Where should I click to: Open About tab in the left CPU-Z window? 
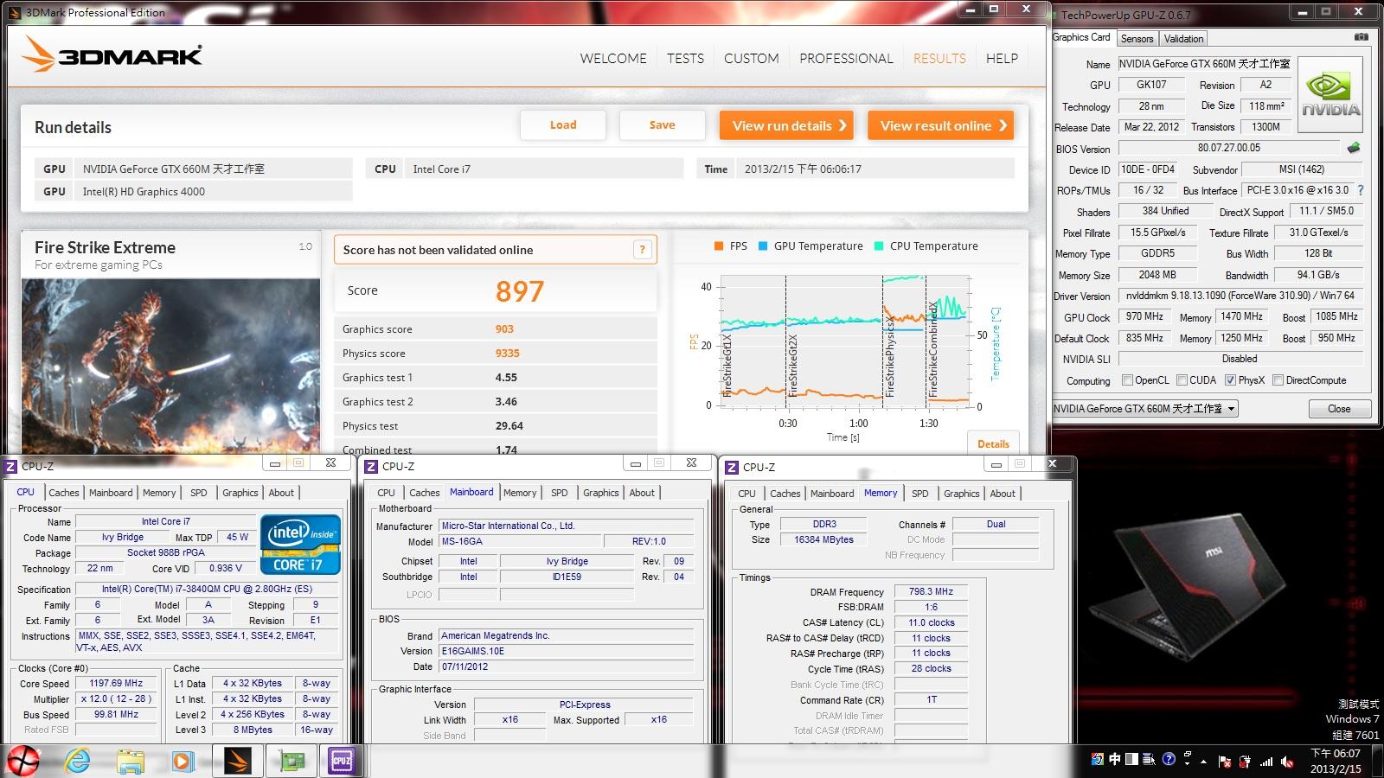pyautogui.click(x=281, y=493)
